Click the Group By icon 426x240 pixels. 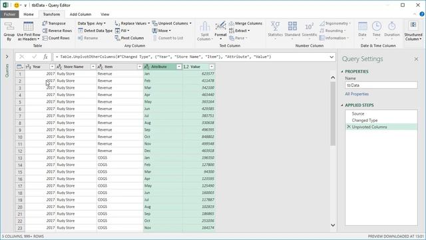click(9, 27)
